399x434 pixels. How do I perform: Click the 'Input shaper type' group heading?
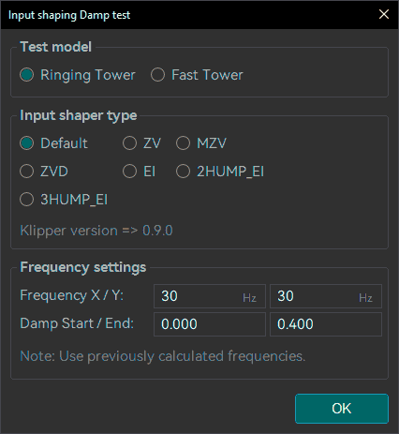tap(79, 115)
